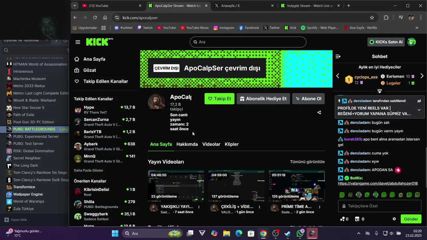This screenshot has height=240, width=427.
Task: Show more bookmarks chevron
Action: pyautogui.click(x=417, y=28)
